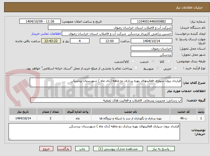Select the جزیی purchase type radio
This screenshot has width=210, height=156.
click(x=175, y=68)
